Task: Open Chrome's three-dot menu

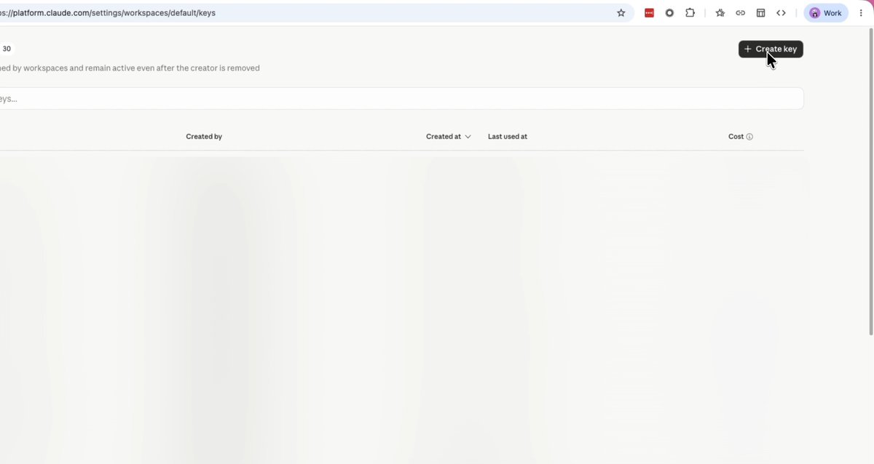Action: click(x=861, y=13)
